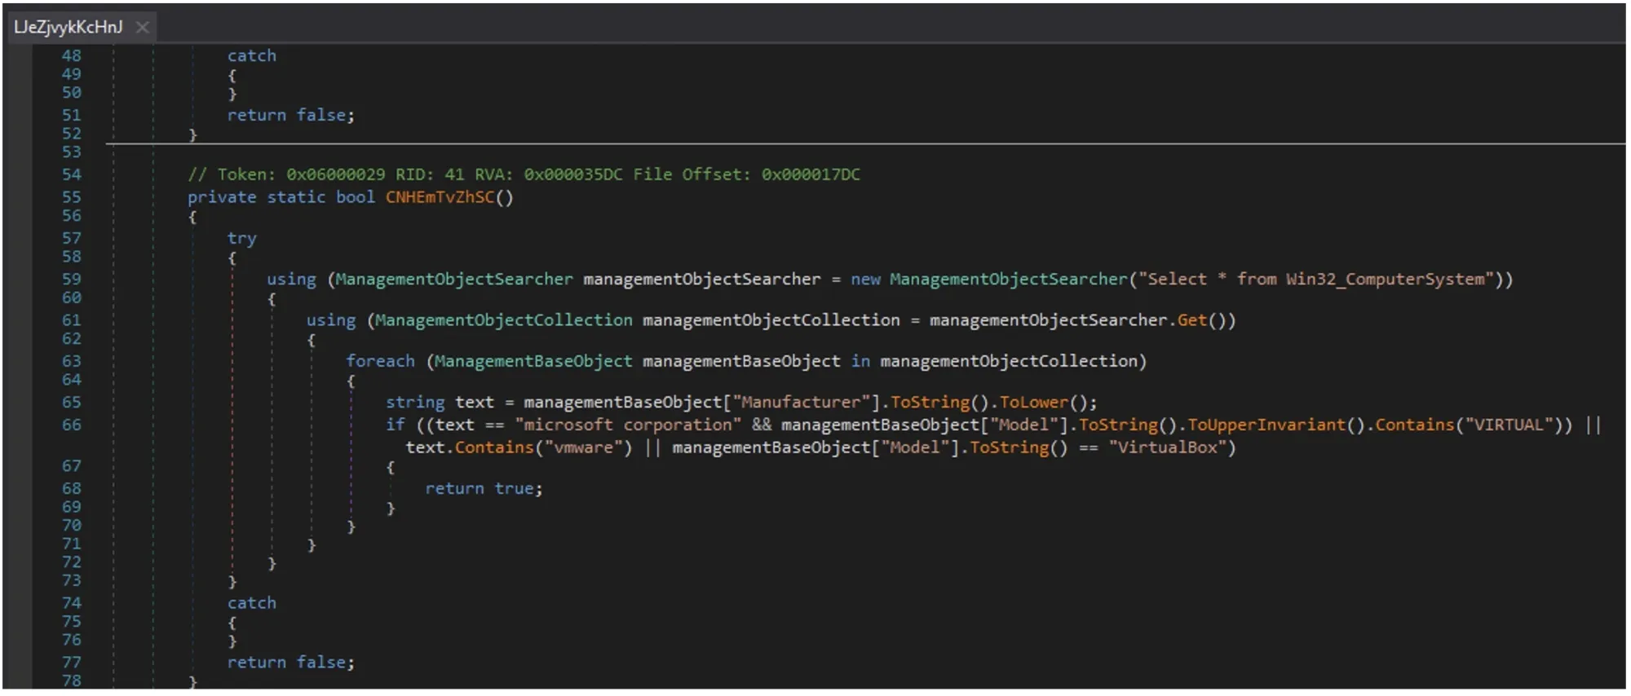
Task: Click line number 78 in gutter
Action: click(x=72, y=681)
